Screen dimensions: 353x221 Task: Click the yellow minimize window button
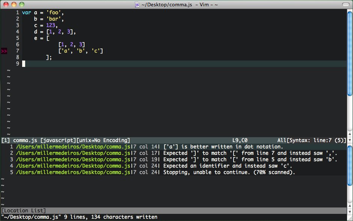[x=14, y=5]
